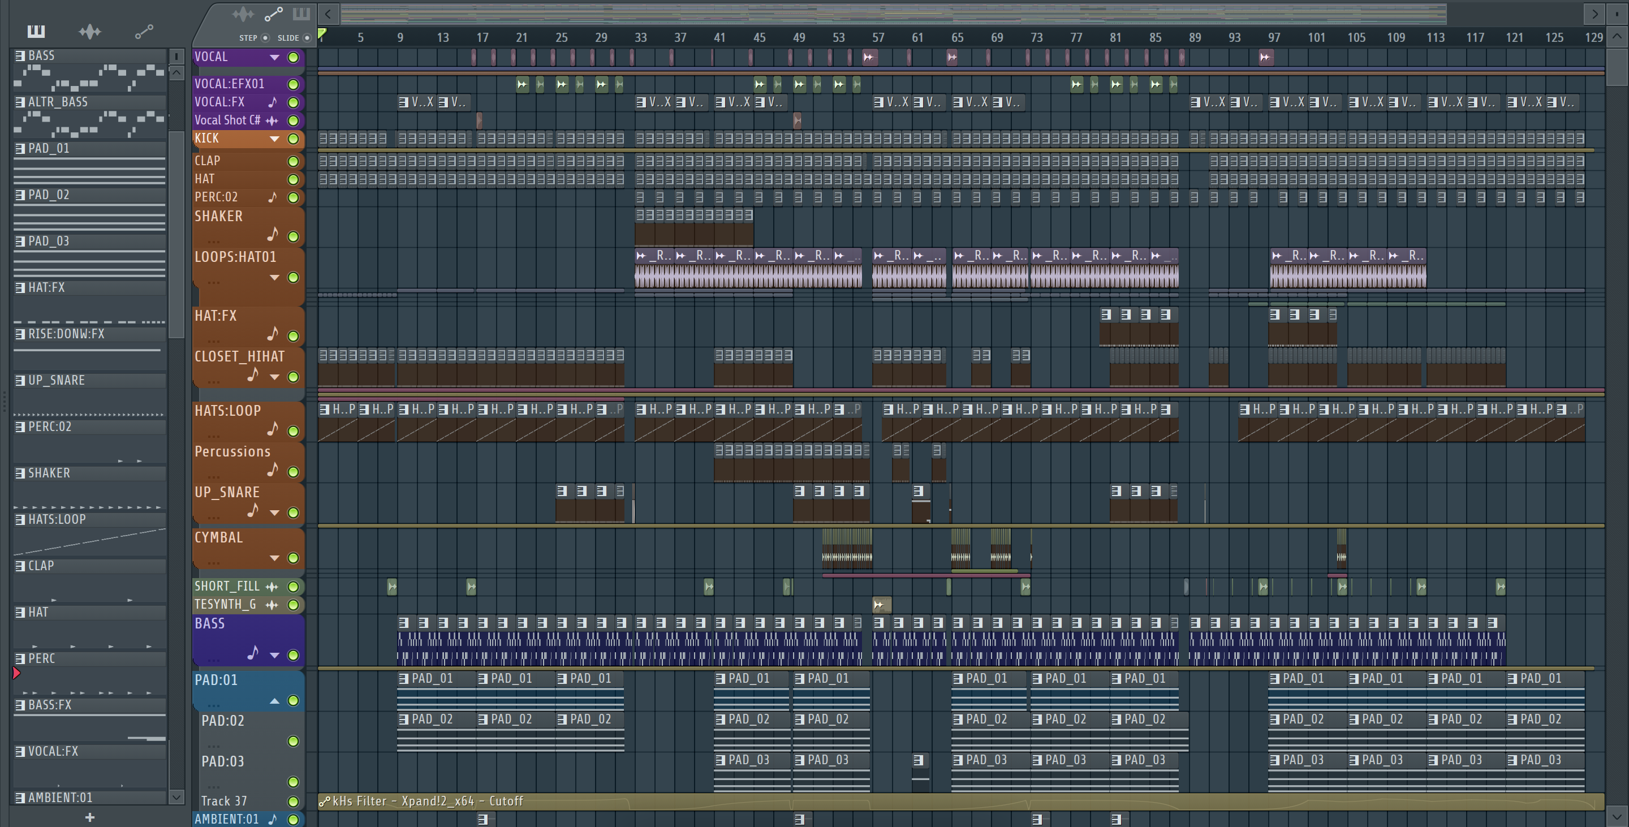Select audio clip focus above track headers
1629x827 pixels.
tap(243, 13)
